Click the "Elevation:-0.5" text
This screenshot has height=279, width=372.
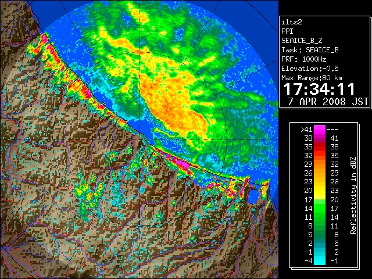coord(310,69)
